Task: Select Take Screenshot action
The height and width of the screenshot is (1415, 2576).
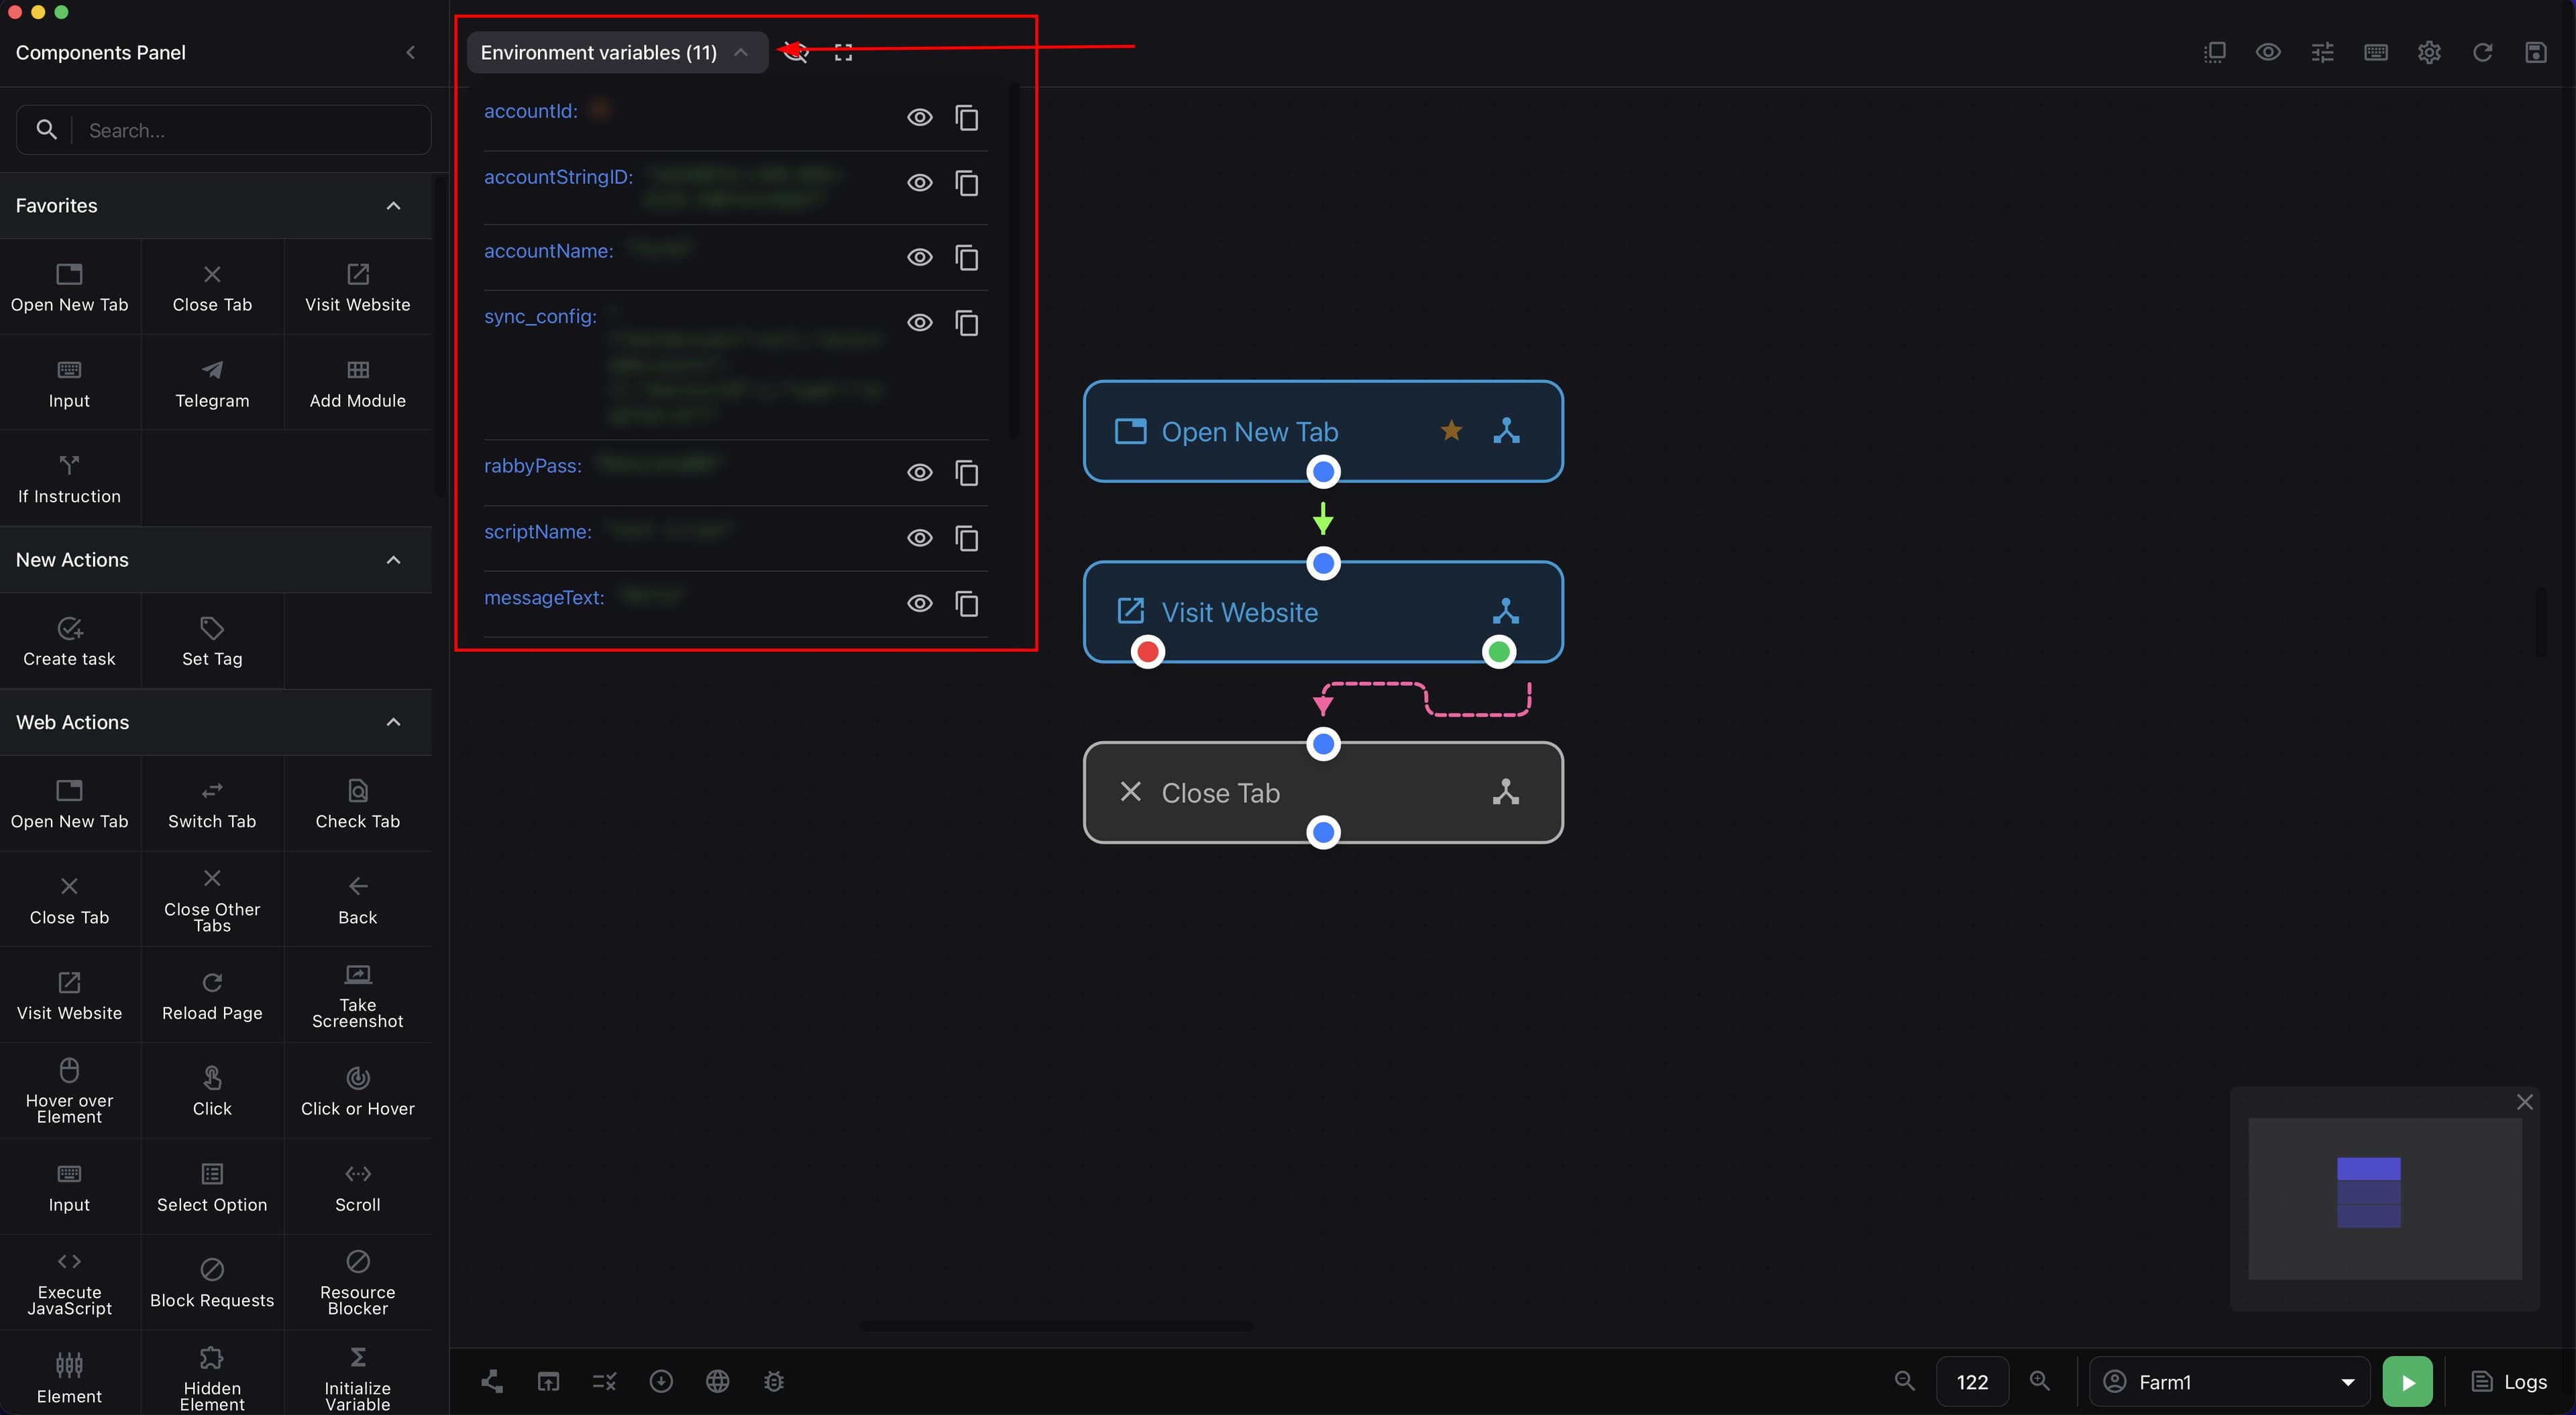Action: point(357,996)
